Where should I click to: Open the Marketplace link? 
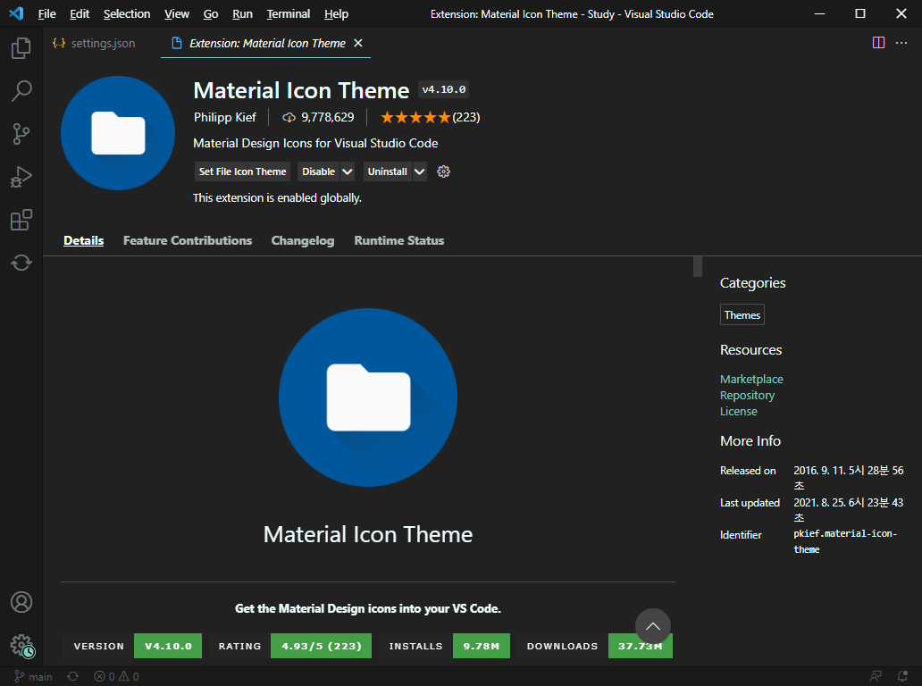pos(751,379)
